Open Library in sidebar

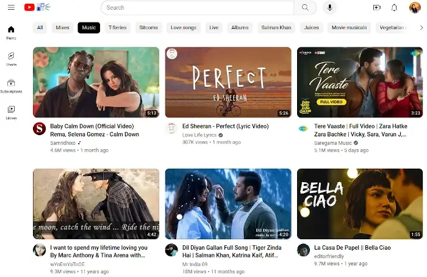[x=11, y=113]
